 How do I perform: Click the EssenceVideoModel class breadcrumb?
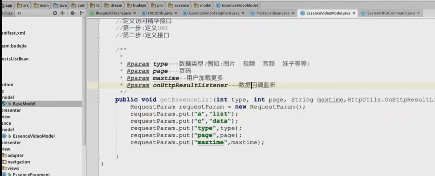(237, 5)
